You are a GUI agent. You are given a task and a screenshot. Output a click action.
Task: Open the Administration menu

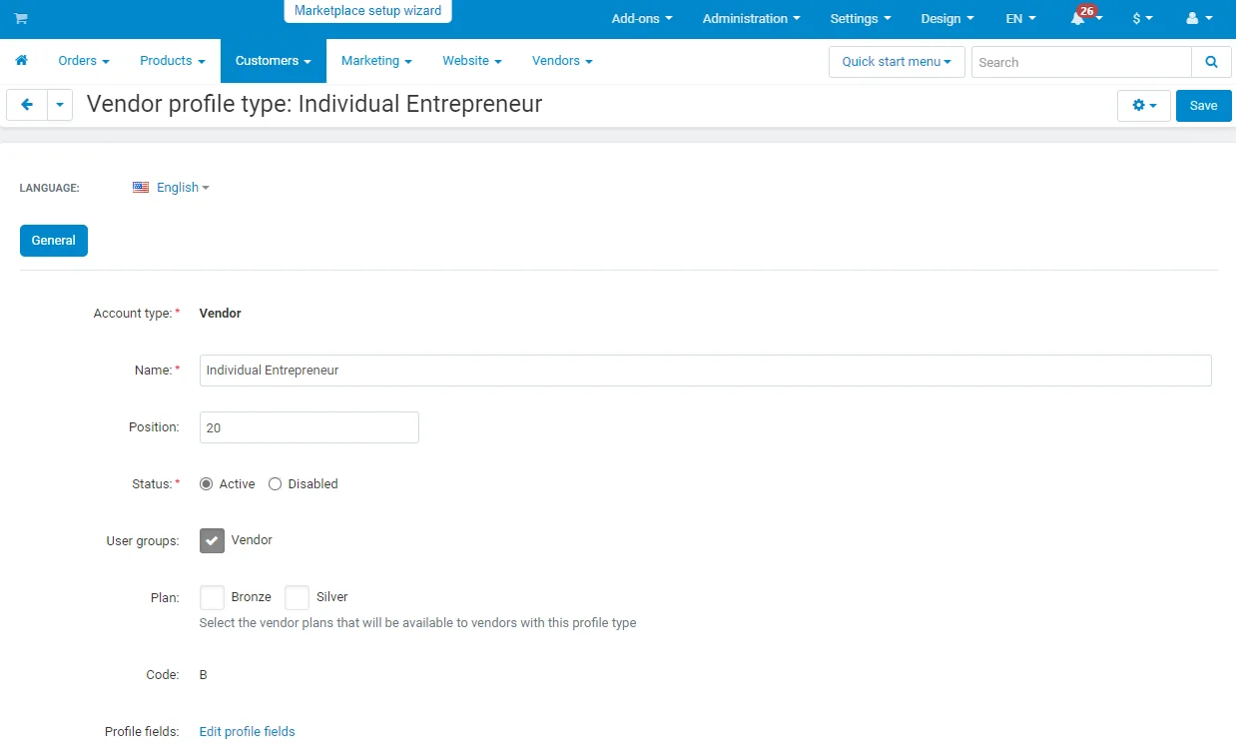751,19
